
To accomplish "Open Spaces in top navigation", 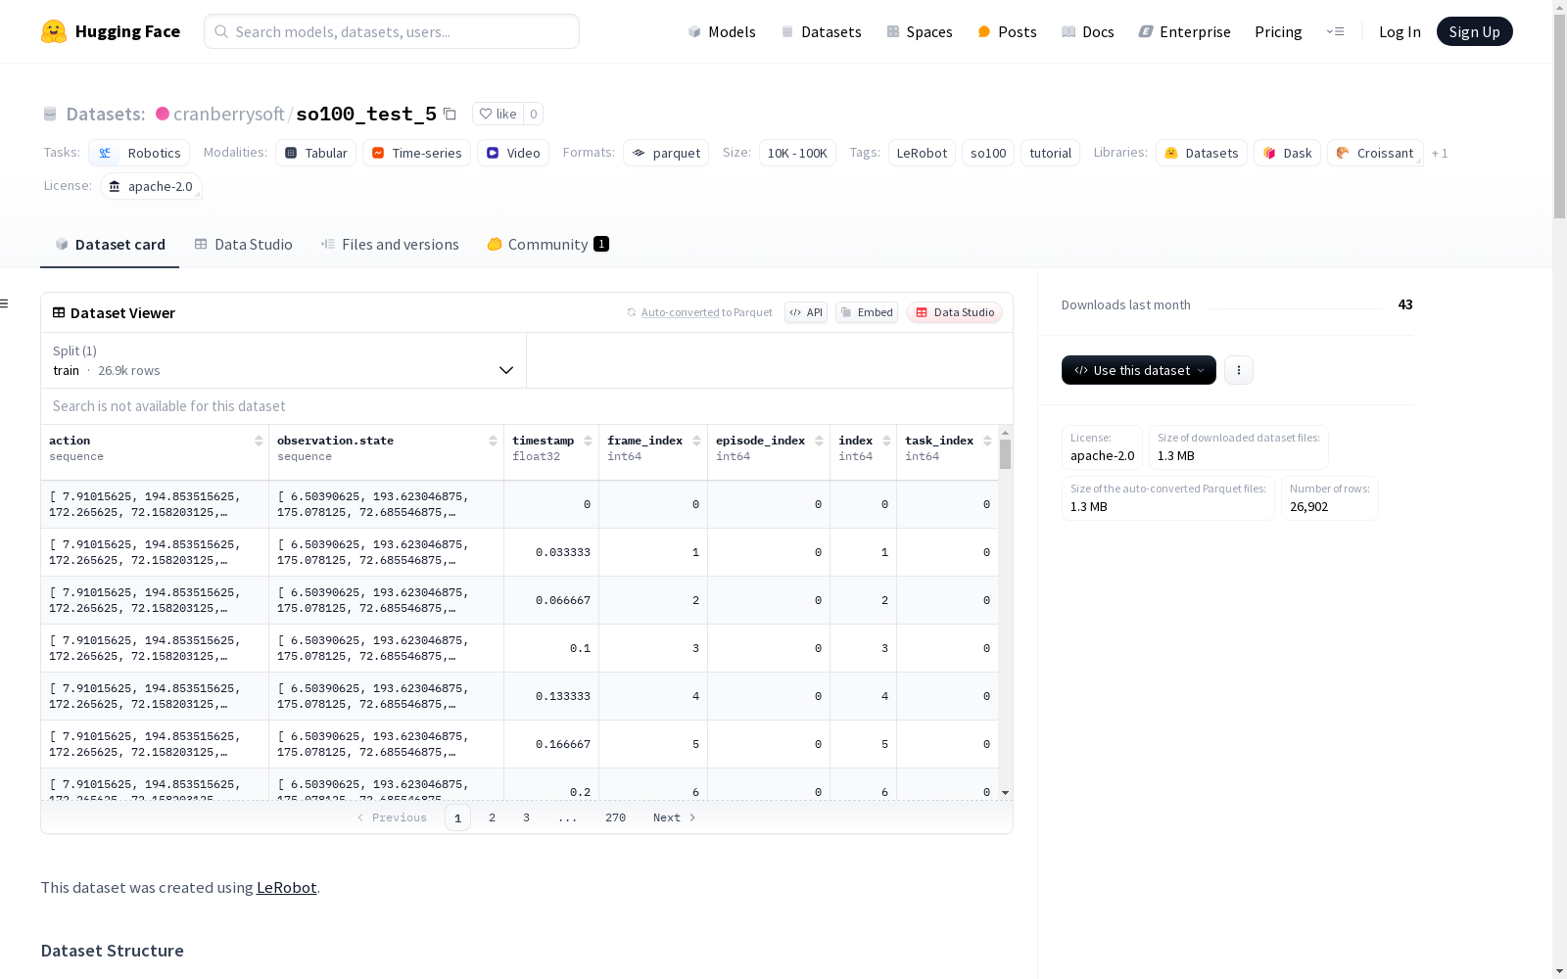I will 920,31.
